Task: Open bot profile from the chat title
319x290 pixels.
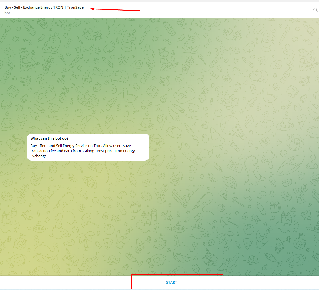Action: point(44,7)
